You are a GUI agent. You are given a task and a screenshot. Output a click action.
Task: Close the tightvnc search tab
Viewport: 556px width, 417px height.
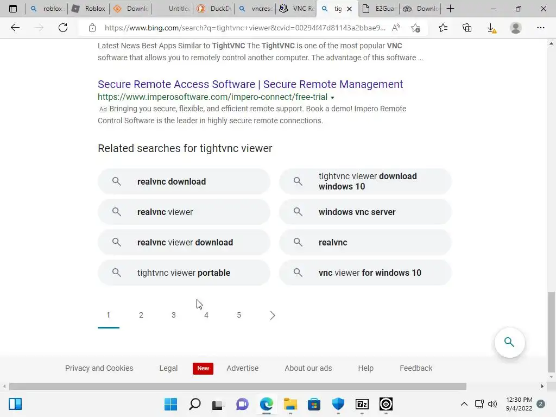pyautogui.click(x=349, y=9)
